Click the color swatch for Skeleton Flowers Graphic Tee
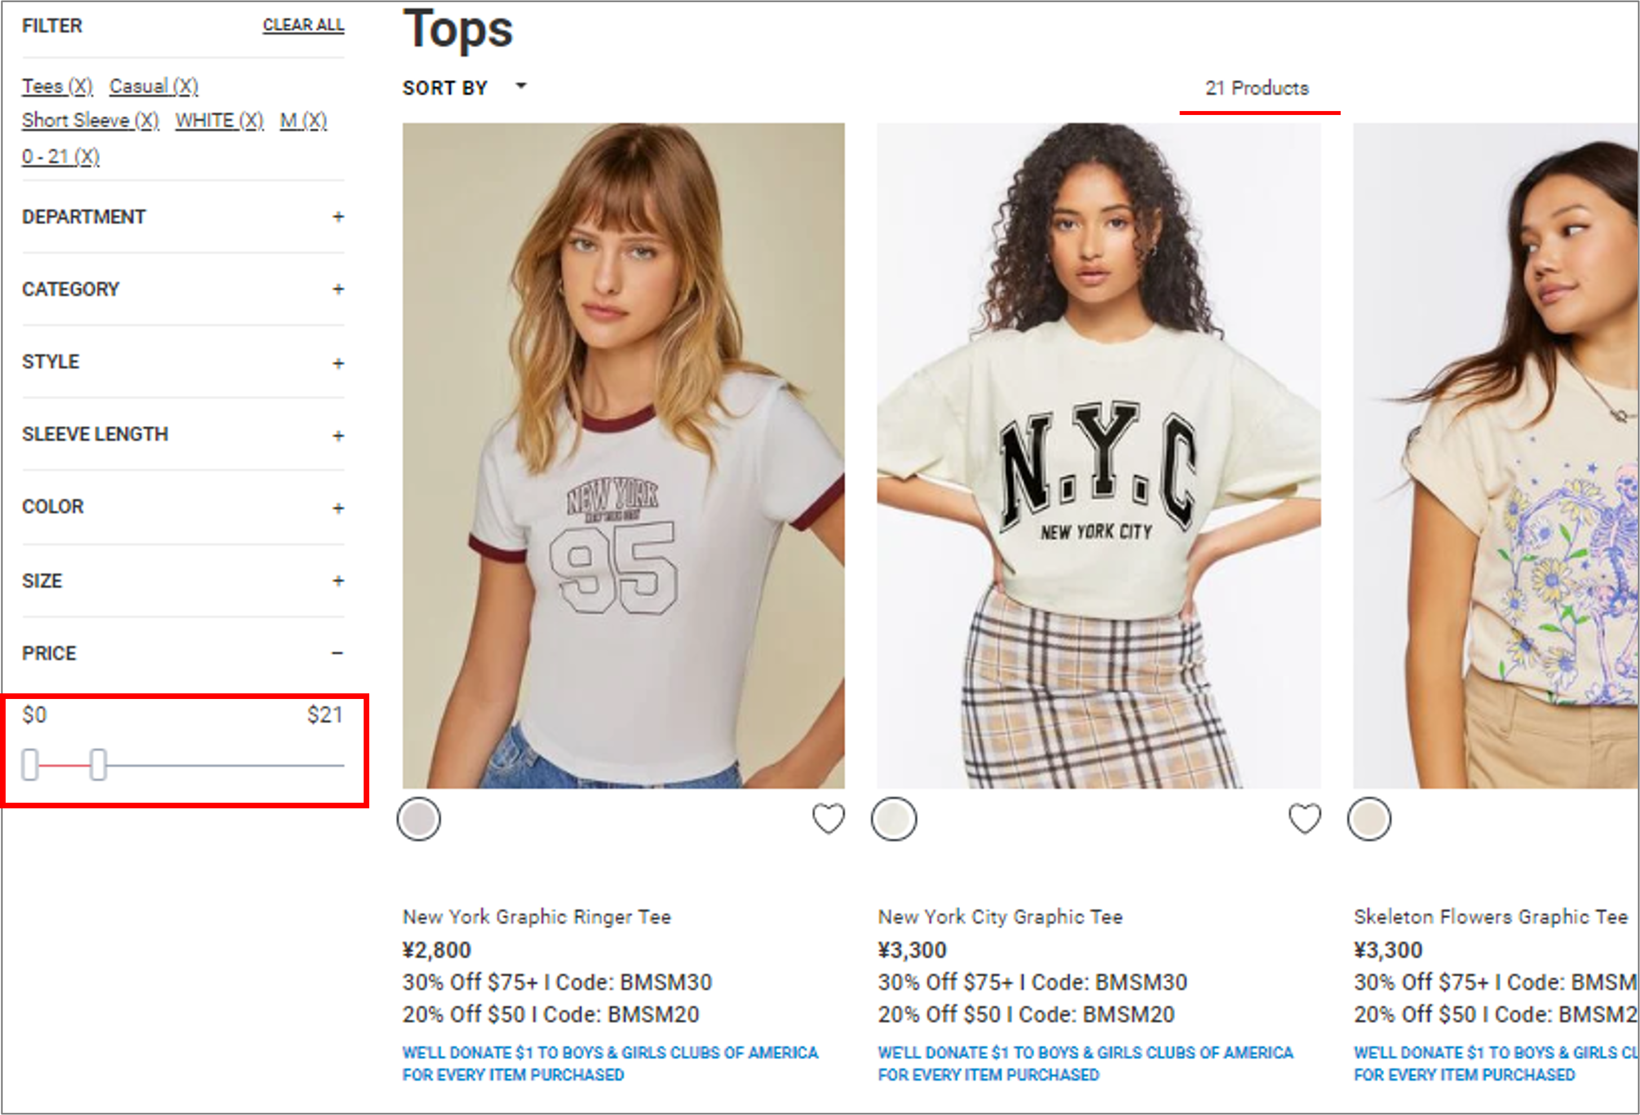 1369,820
